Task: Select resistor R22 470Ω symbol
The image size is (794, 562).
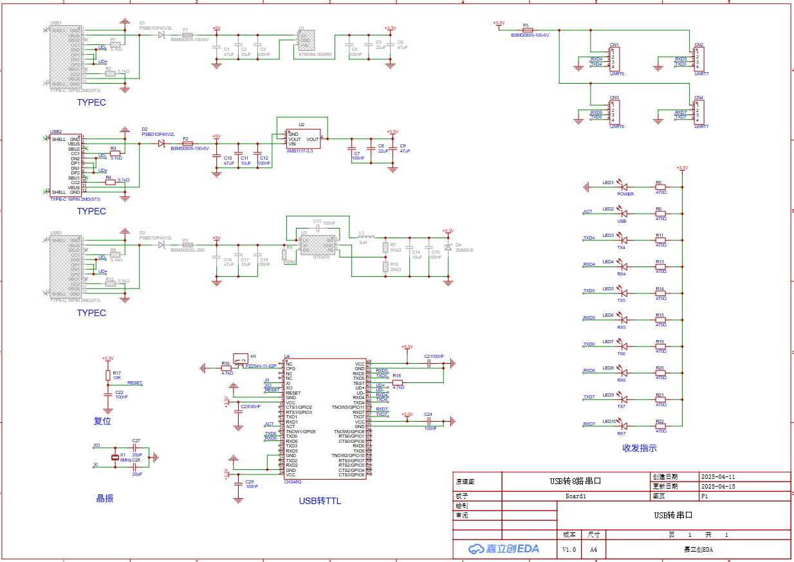Action: 660,426
